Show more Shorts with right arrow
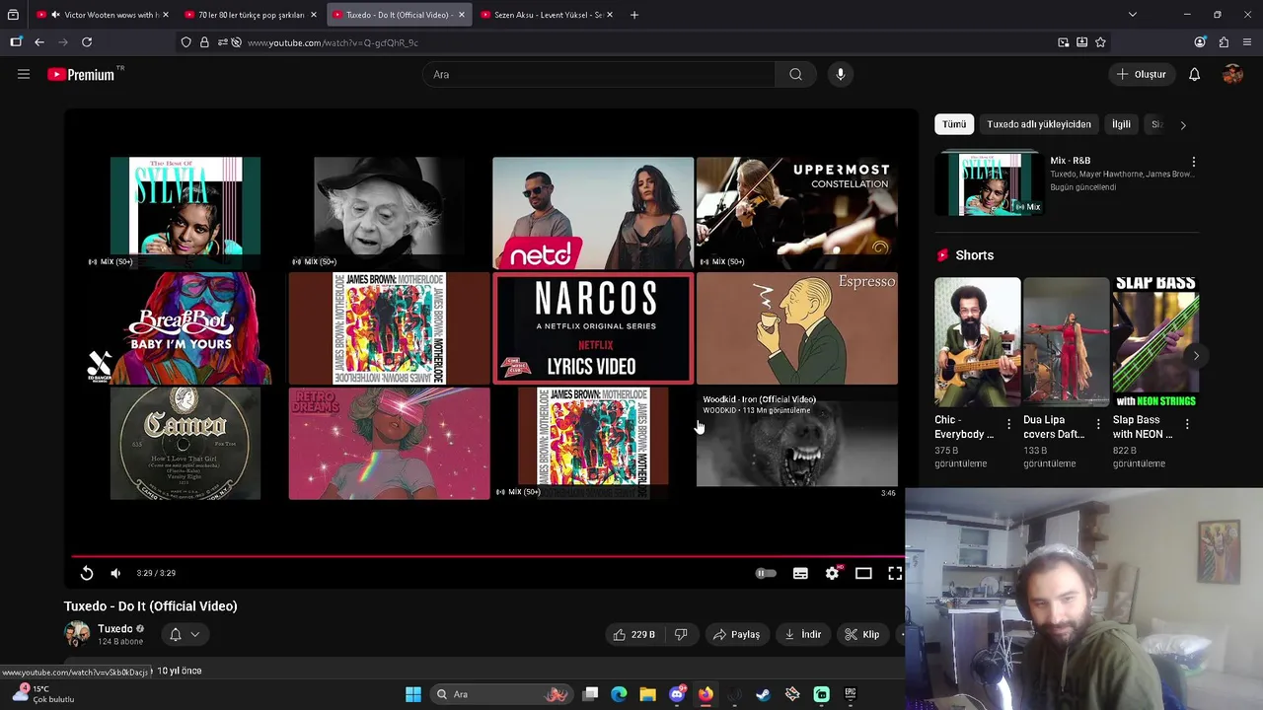Image resolution: width=1263 pixels, height=710 pixels. pyautogui.click(x=1196, y=356)
